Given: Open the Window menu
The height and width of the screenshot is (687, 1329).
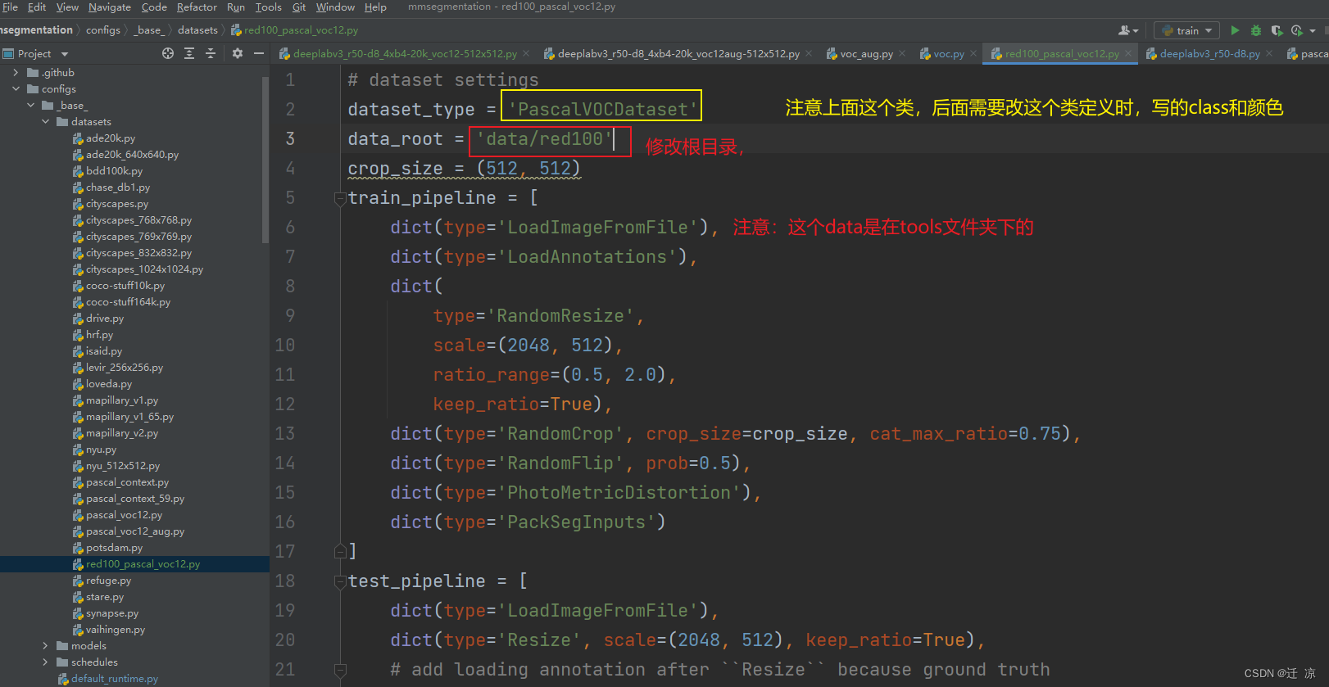Looking at the screenshot, I should (335, 7).
